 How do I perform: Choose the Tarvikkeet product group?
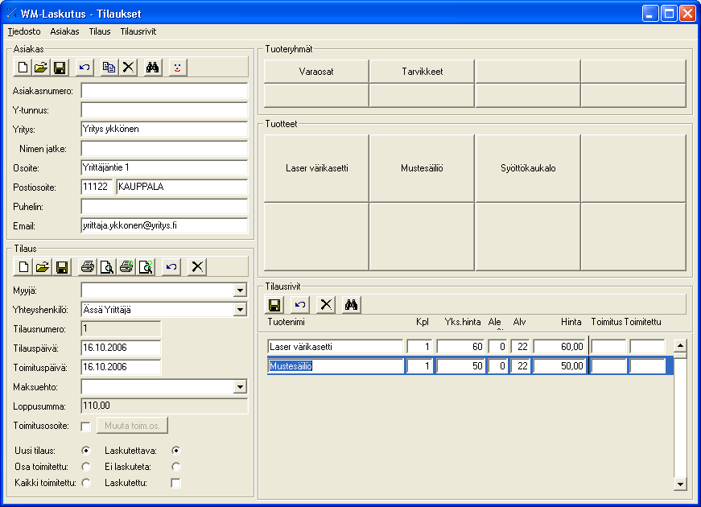coord(422,72)
